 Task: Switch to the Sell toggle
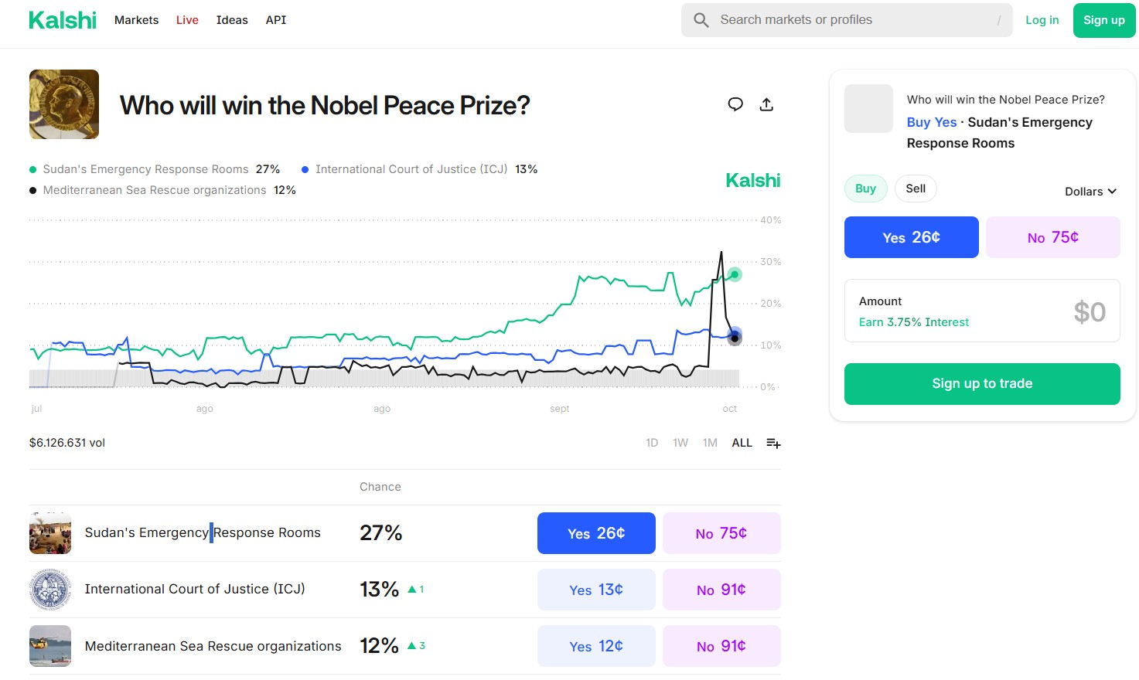(916, 189)
